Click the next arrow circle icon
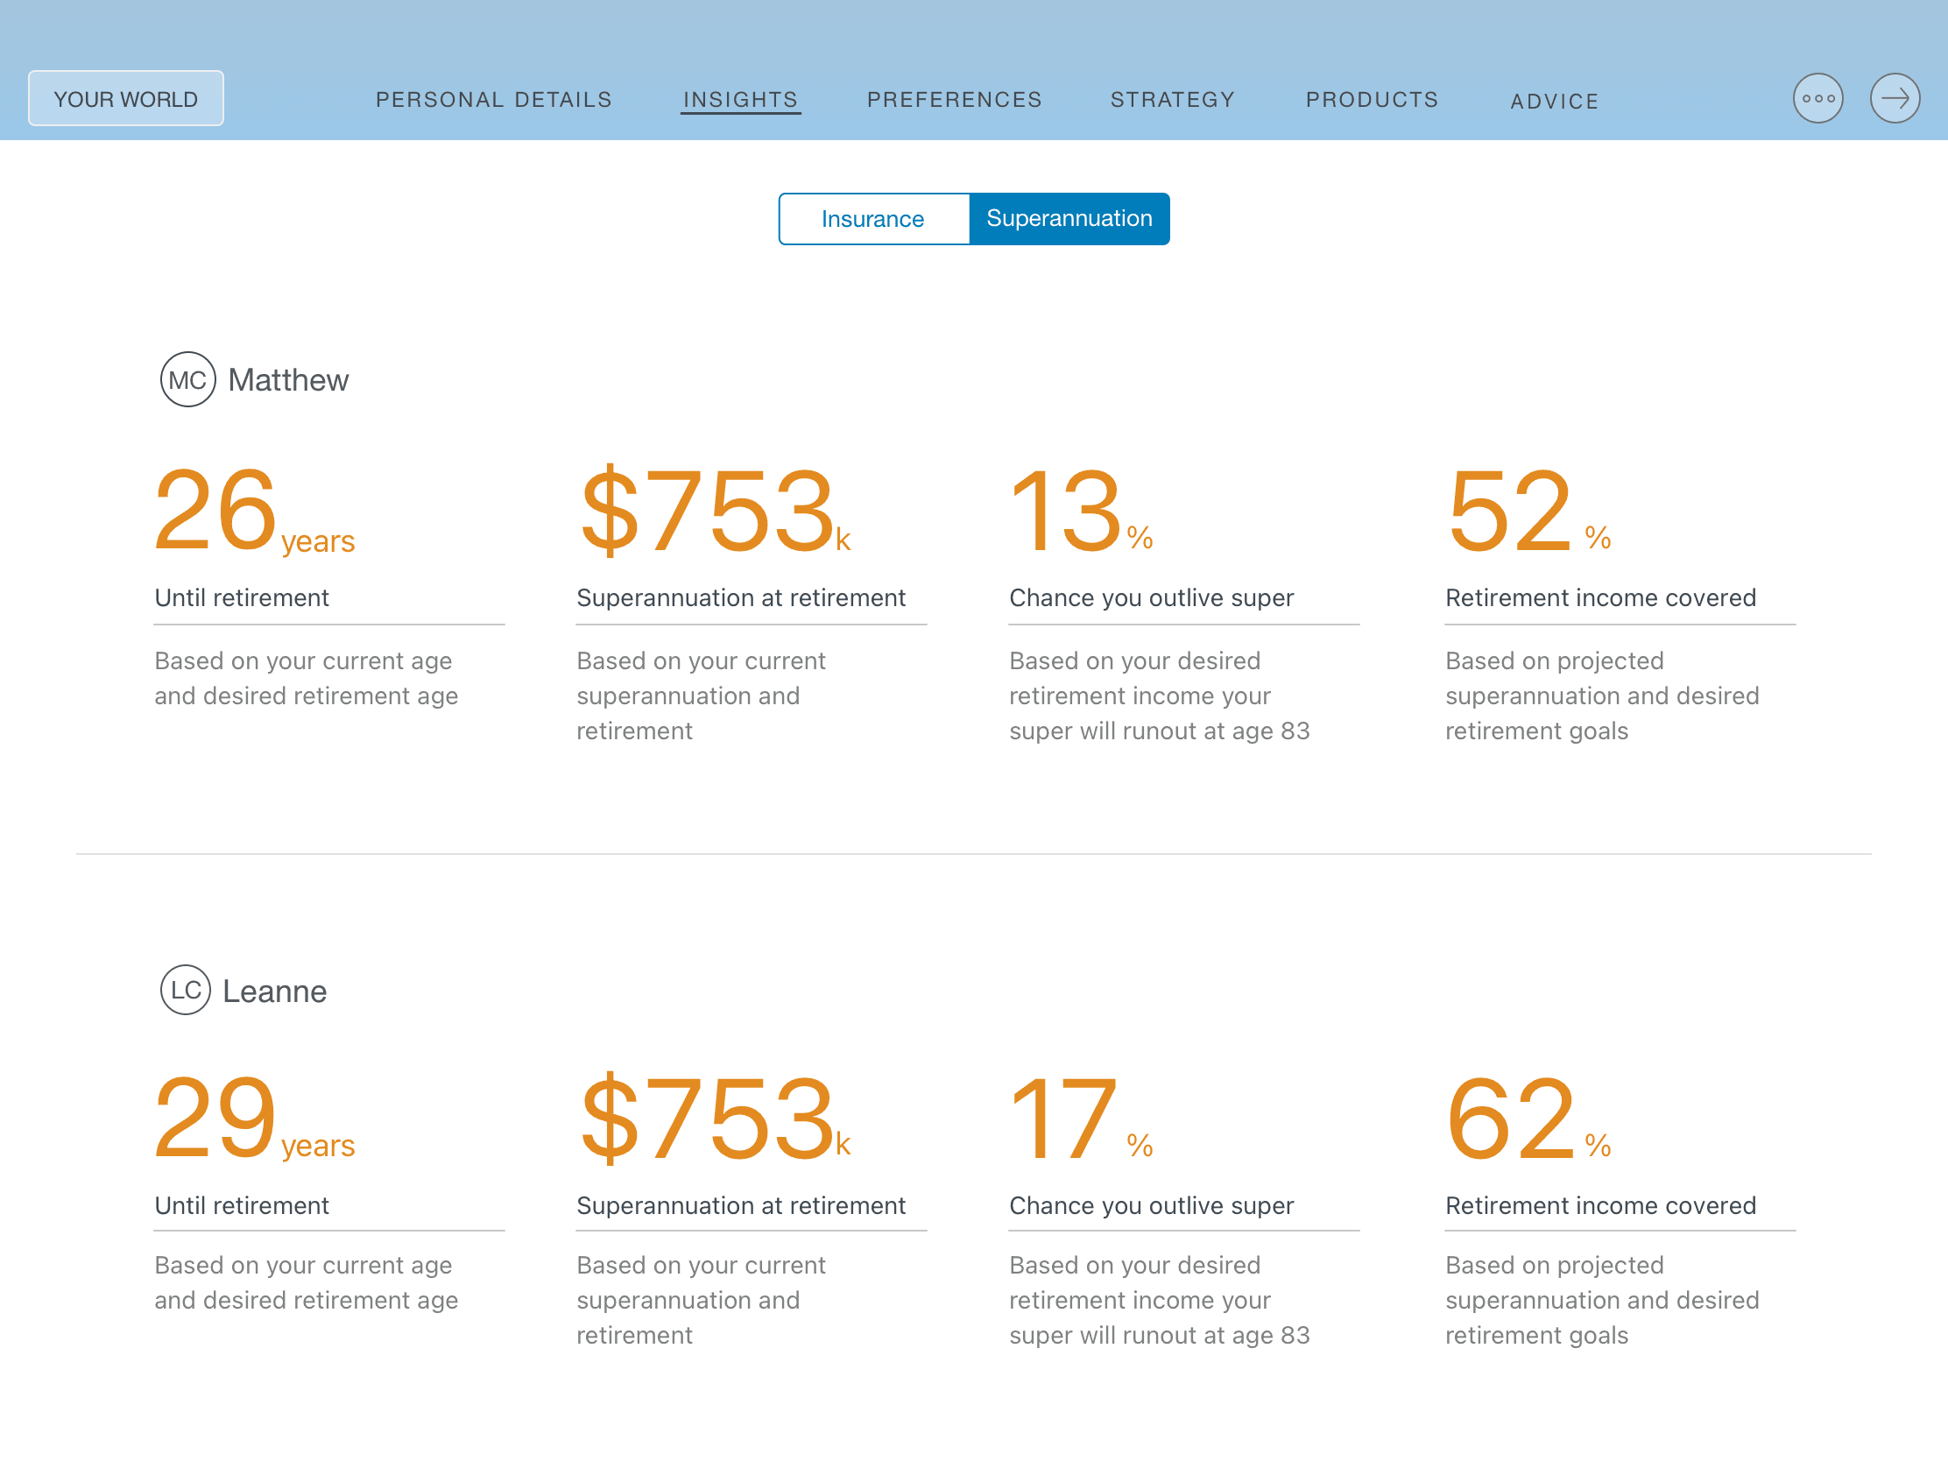This screenshot has width=1948, height=1461. click(1894, 98)
